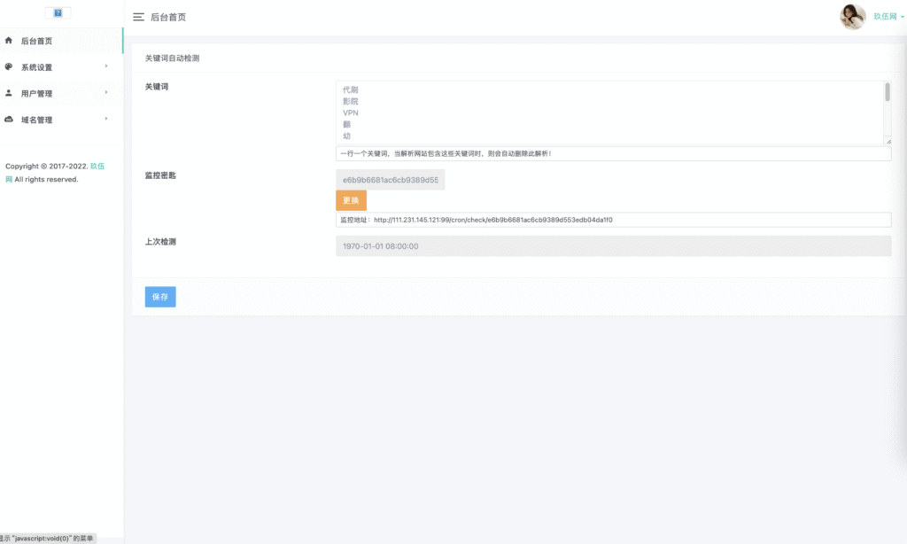This screenshot has height=544, width=907.
Task: Click the blue 保存 button
Action: coord(160,297)
